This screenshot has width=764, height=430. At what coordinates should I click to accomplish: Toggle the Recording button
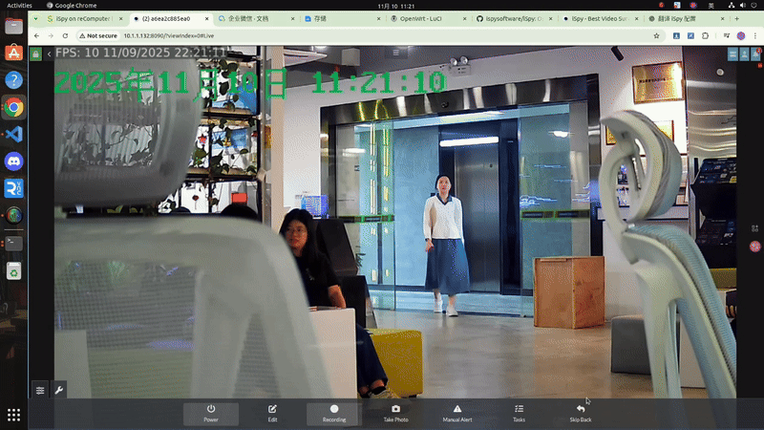334,413
